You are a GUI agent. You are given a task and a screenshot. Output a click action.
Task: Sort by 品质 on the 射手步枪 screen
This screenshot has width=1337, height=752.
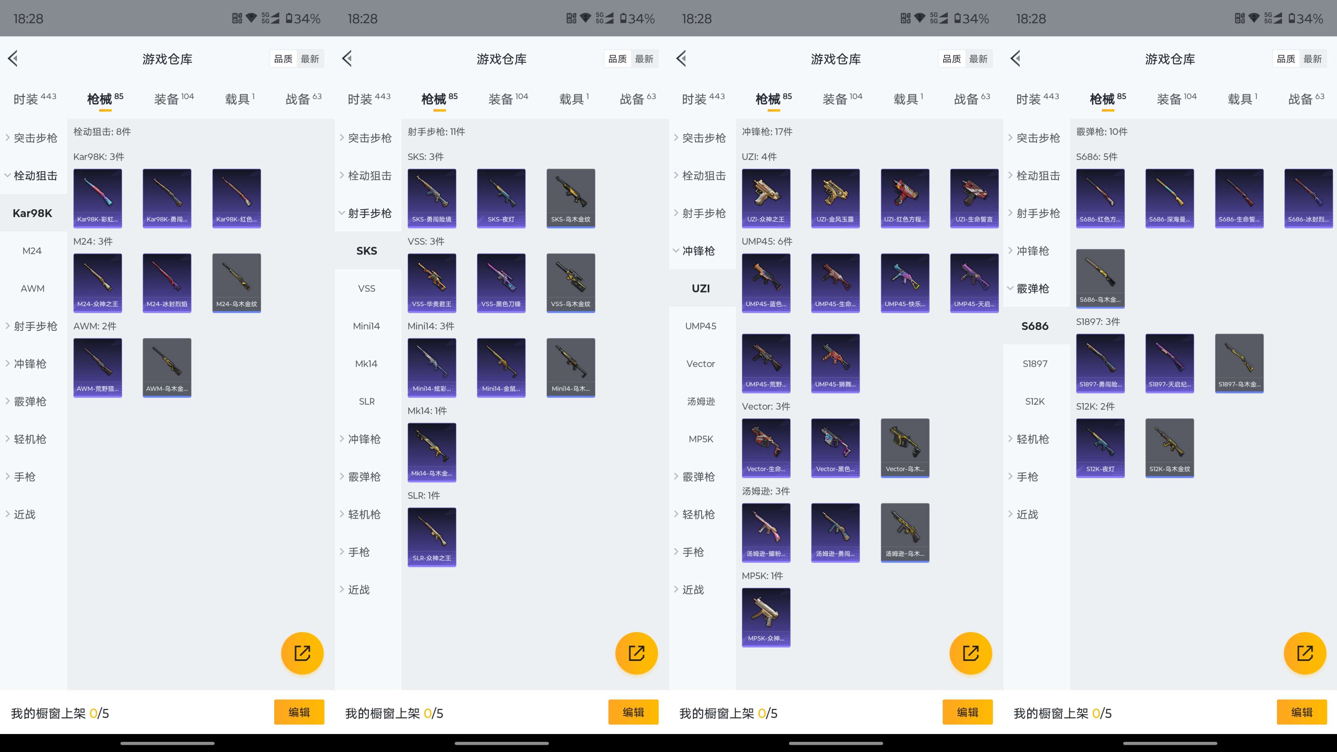[x=618, y=59]
